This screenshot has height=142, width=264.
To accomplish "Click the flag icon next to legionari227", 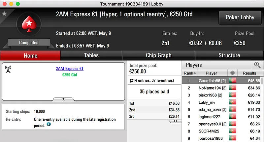I will [x=233, y=117].
